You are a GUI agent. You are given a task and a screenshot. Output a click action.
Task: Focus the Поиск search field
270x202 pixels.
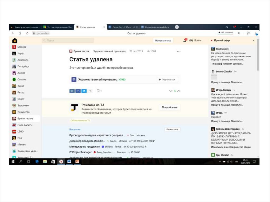pos(68,41)
